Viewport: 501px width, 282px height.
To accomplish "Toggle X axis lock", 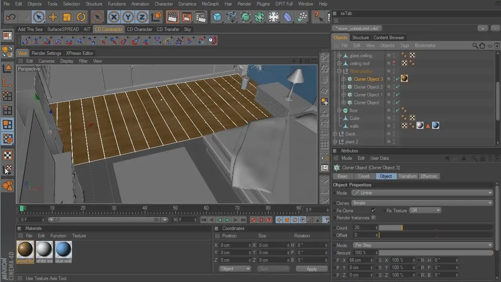I will (114, 17).
